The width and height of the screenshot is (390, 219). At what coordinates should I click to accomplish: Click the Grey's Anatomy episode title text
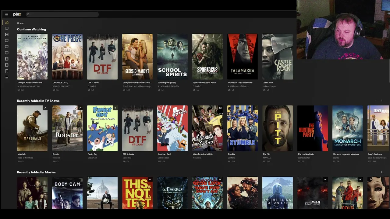point(377,158)
